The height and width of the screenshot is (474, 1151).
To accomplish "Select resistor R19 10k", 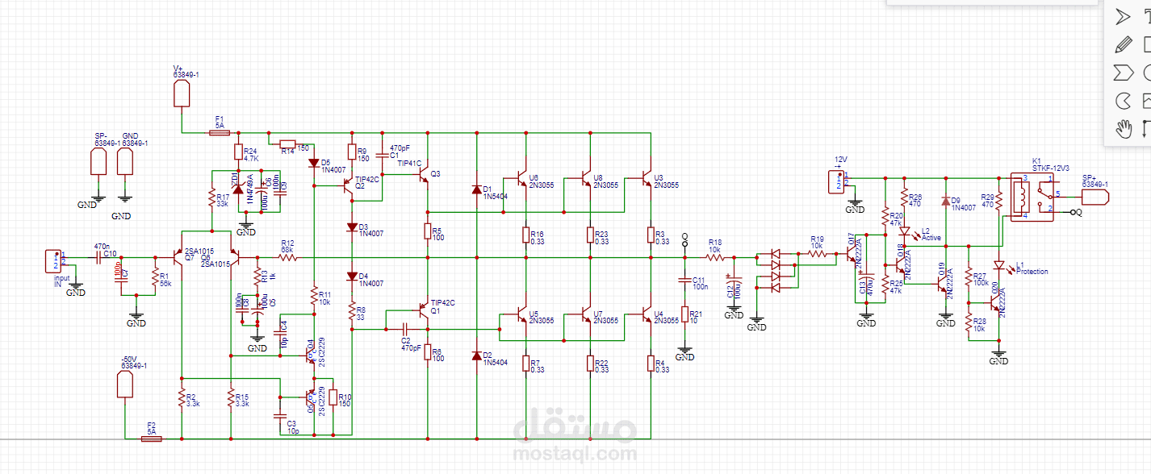I will point(818,253).
